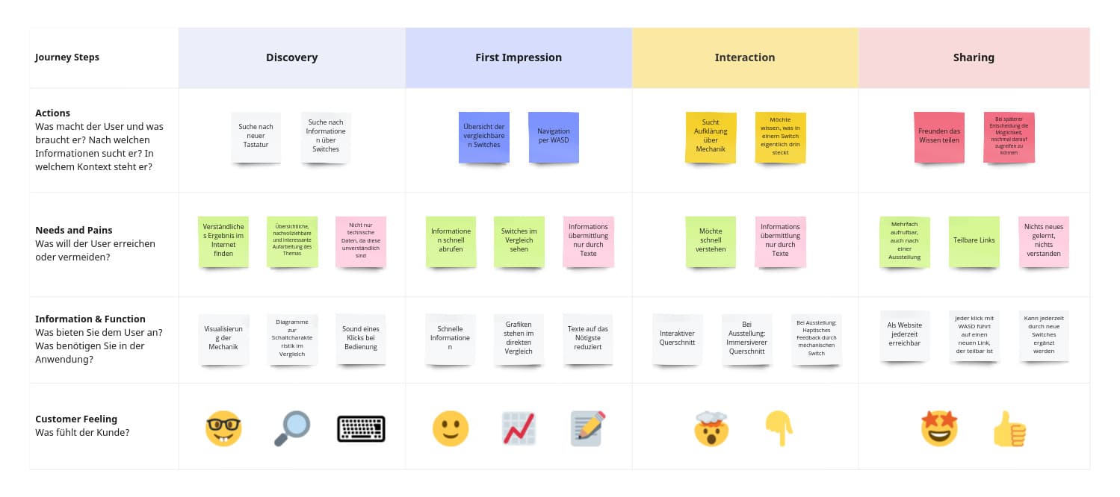1120x497 pixels.
Task: Click the nerd face emoji
Action: [x=223, y=428]
